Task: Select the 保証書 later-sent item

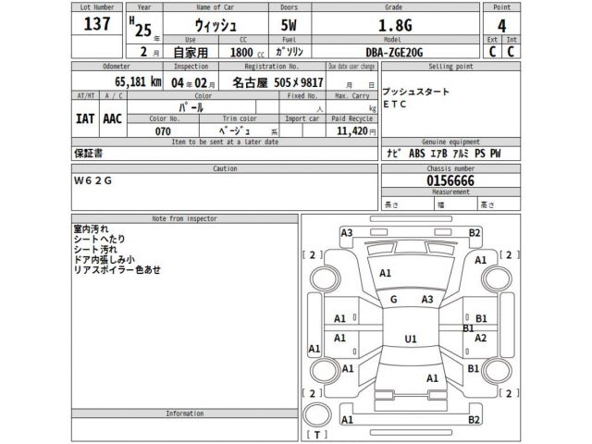Action: click(x=89, y=154)
